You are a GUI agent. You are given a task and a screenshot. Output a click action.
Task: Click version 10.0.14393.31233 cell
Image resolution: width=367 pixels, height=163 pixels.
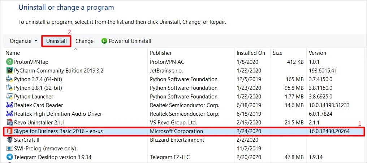pos(329,105)
